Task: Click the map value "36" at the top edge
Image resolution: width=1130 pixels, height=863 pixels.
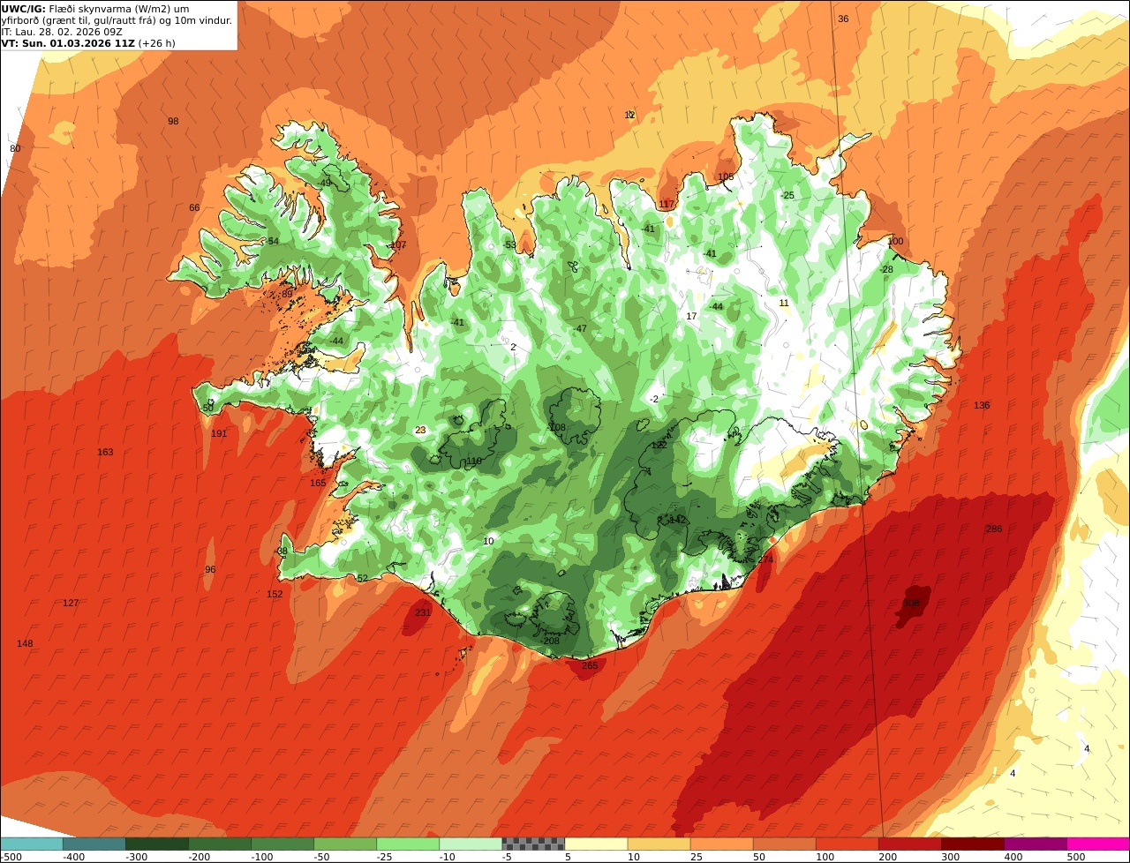Action: [843, 19]
